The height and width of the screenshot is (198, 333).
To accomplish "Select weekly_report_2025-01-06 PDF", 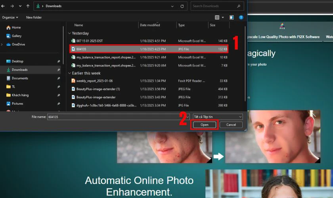I will (x=149, y=81).
